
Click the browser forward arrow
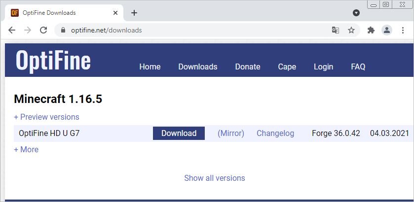(28, 31)
